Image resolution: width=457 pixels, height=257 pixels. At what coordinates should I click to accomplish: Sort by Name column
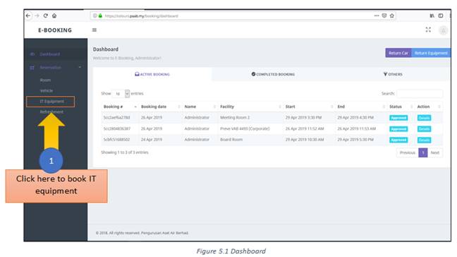point(200,107)
